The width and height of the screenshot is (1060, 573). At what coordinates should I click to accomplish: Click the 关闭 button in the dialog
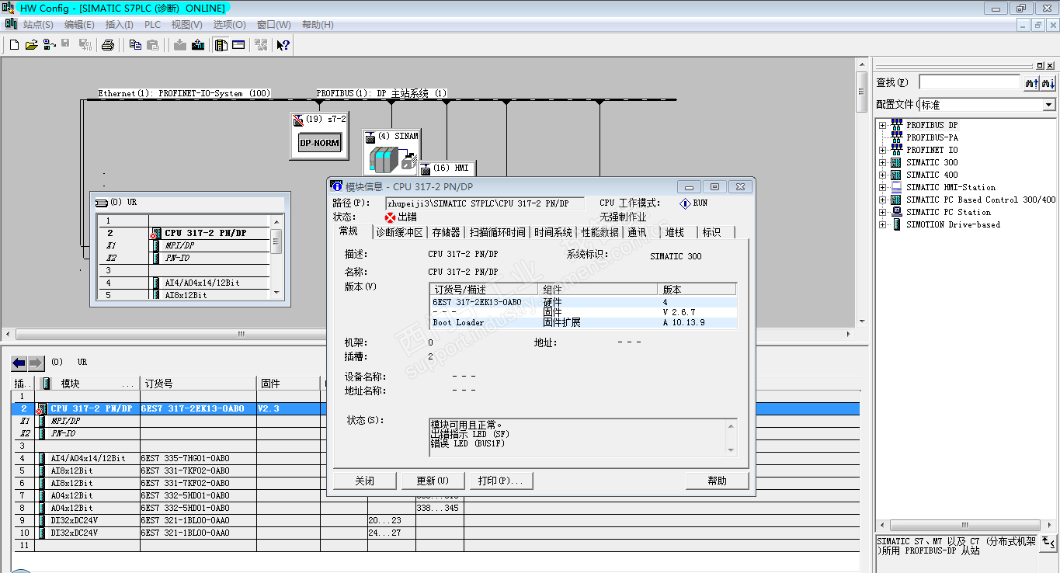point(365,481)
